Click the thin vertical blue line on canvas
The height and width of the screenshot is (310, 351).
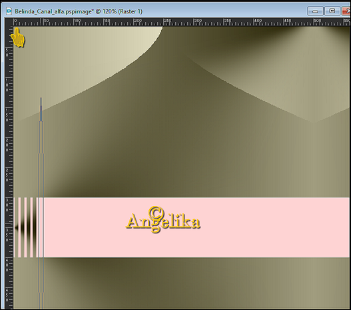41,201
